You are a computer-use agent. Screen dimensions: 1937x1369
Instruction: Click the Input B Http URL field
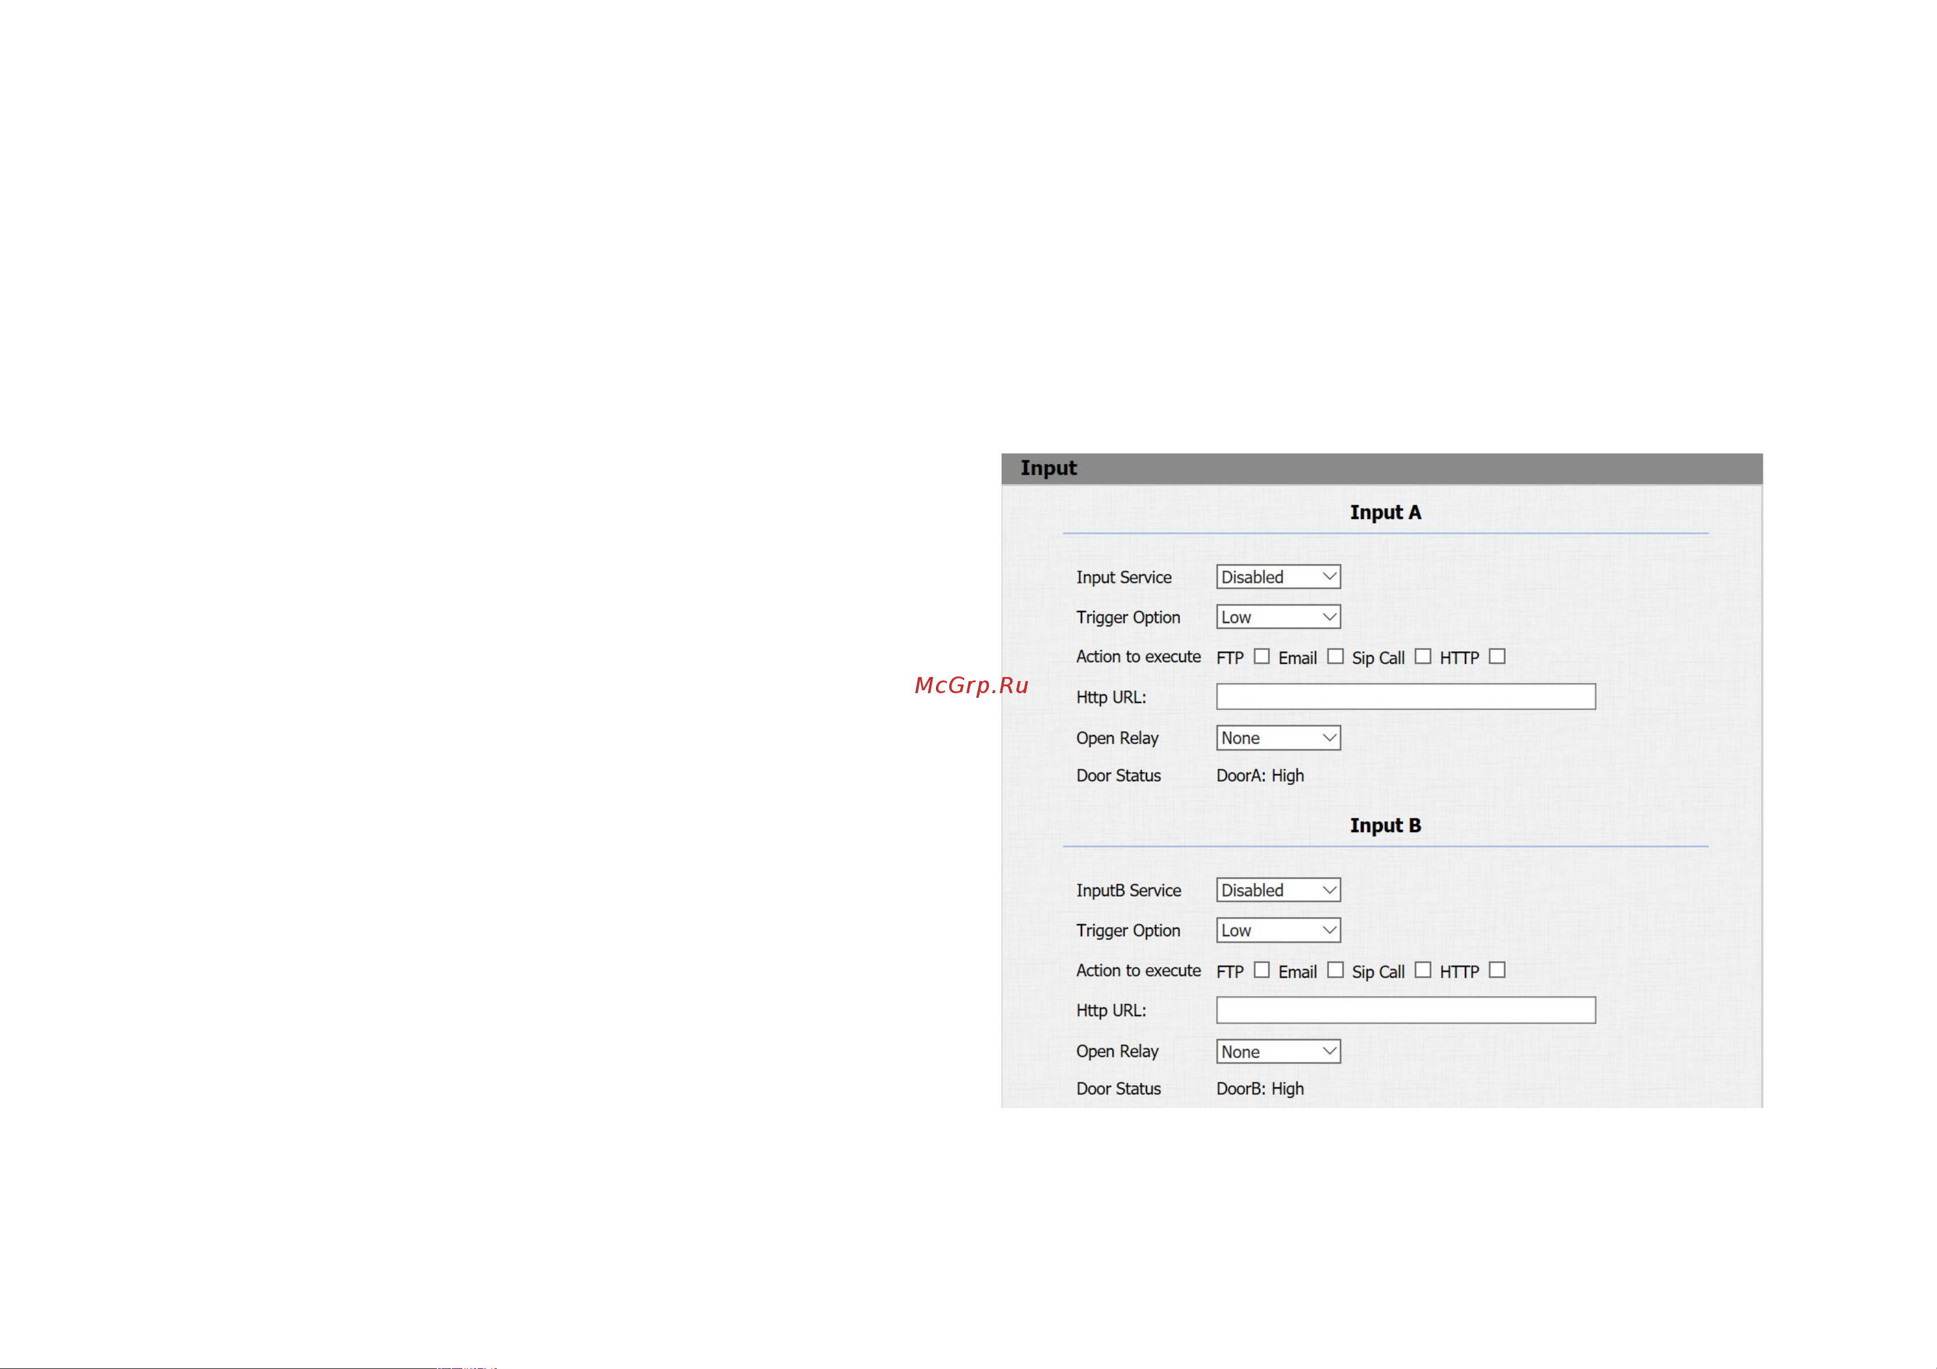tap(1406, 1010)
